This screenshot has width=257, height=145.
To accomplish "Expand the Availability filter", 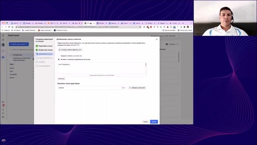I will click(x=22, y=75).
